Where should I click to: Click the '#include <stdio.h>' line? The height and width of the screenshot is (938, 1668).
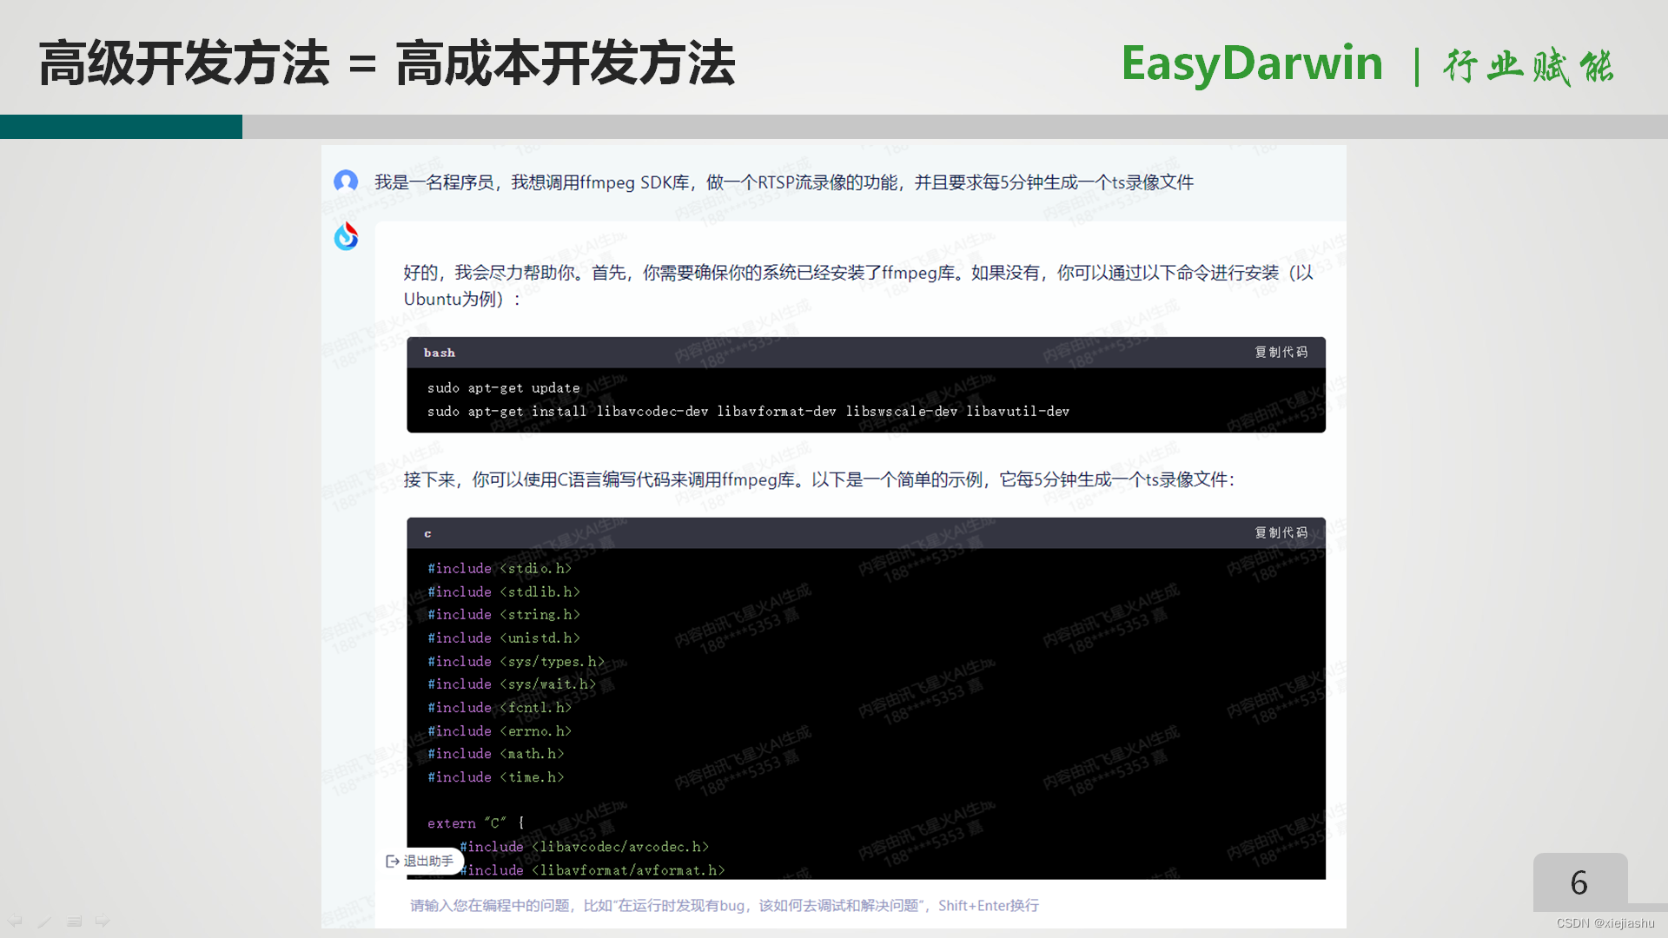[500, 568]
